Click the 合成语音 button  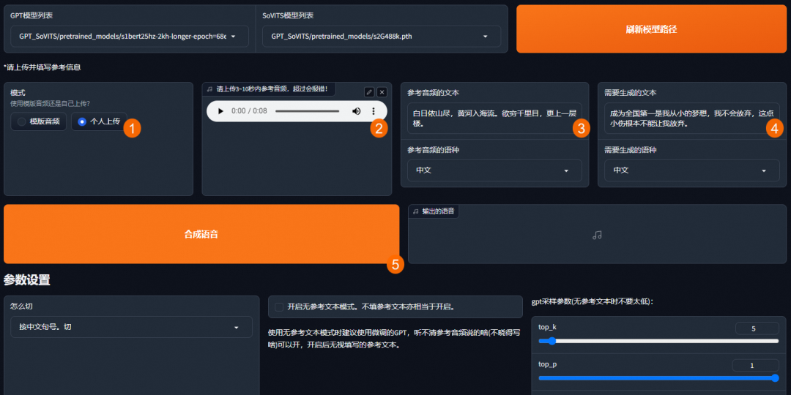click(x=201, y=234)
